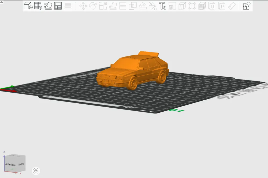
Task: Click the Add model cube icon
Action: point(28,6)
